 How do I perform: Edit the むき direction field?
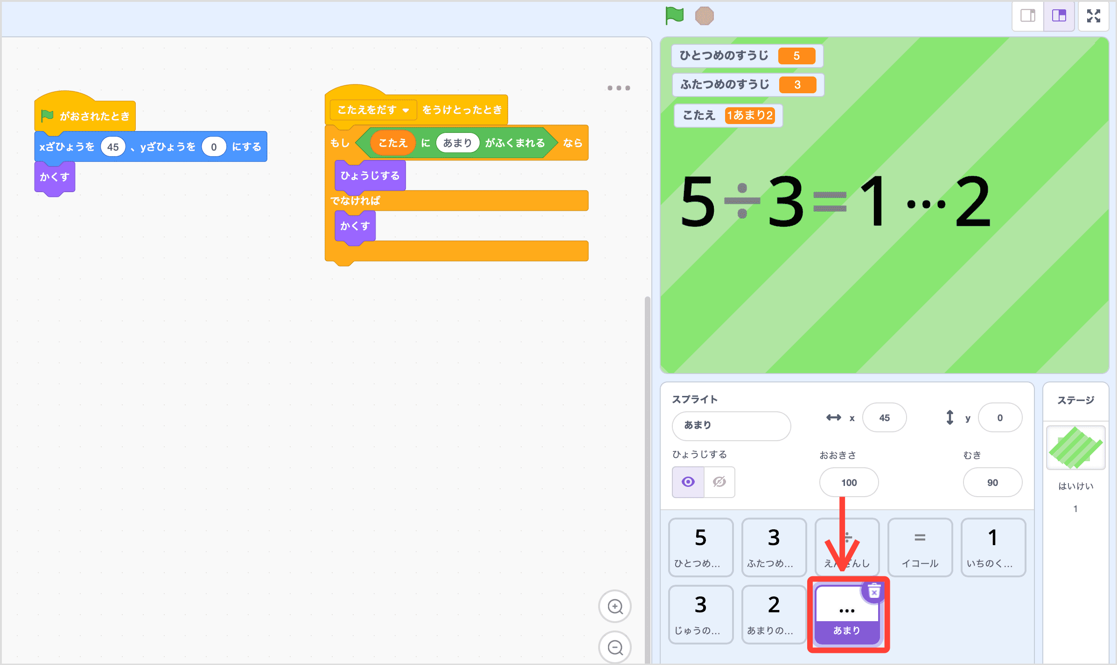tap(992, 483)
